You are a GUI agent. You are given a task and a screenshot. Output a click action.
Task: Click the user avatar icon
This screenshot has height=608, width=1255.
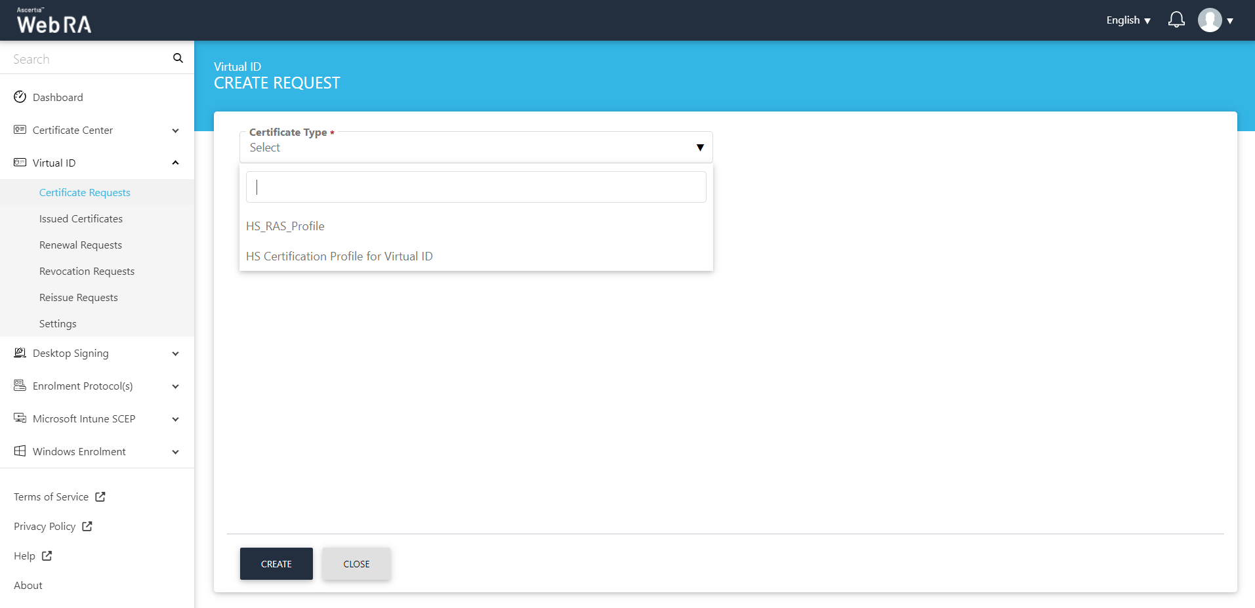point(1209,20)
